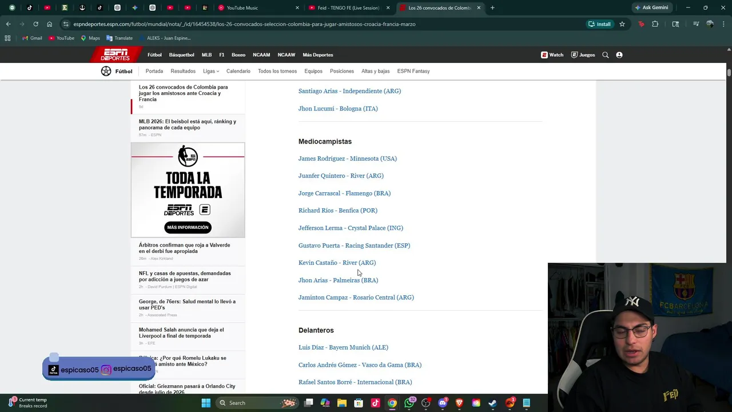Image resolution: width=732 pixels, height=412 pixels.
Task: Click Richard Ríos - Benfica (POR)
Action: [x=338, y=211]
